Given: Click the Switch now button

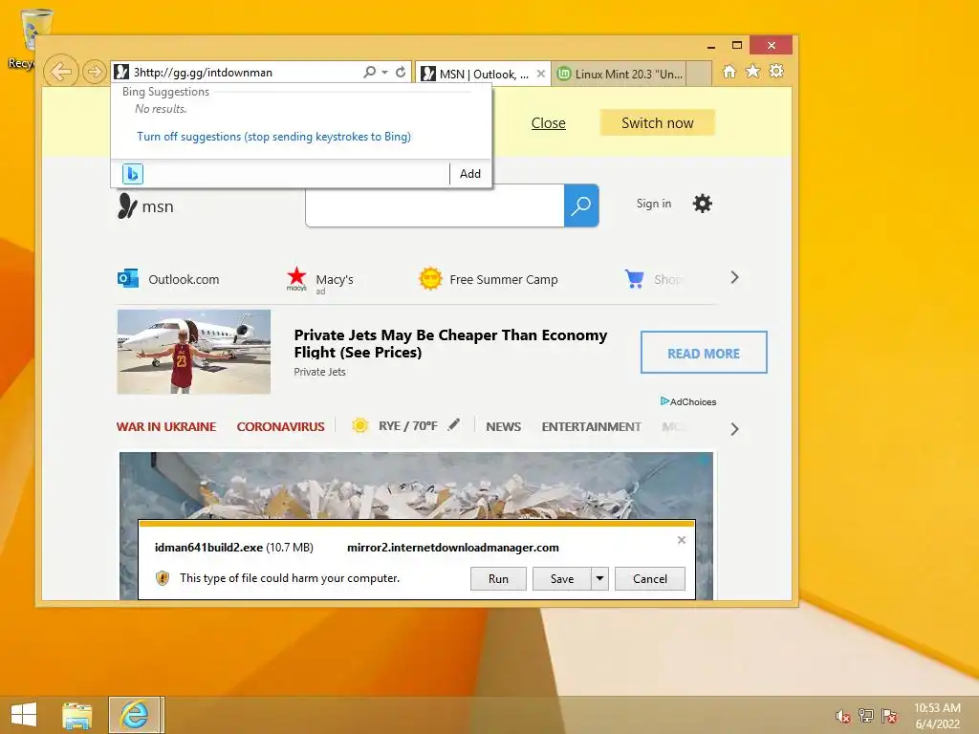Looking at the screenshot, I should click(658, 123).
